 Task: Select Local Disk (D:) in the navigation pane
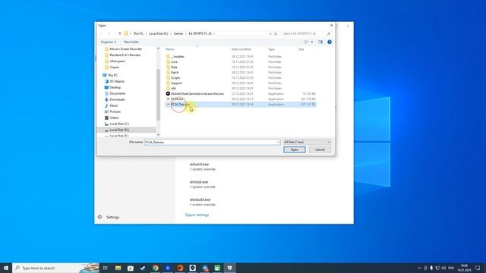[x=119, y=130]
